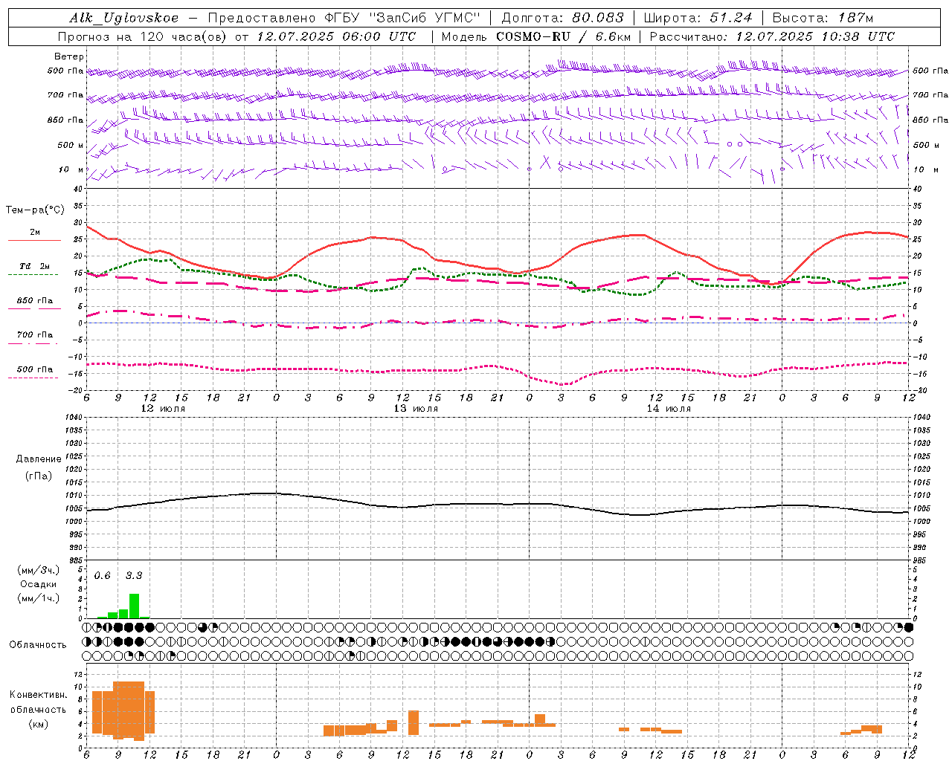Screen dimensions: 952x761
Task: Click the 13 июля date label
Action: 416,409
